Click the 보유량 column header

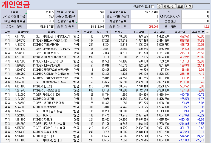pos(88,32)
